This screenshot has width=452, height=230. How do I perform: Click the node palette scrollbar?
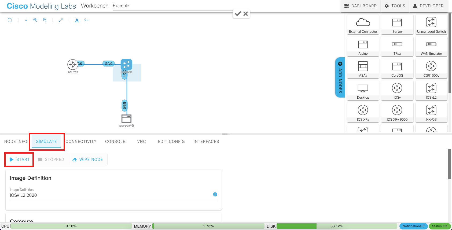pyautogui.click(x=450, y=53)
